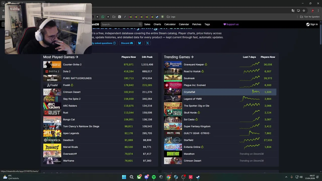Open the Dota 2 game thumbnail
Screen dimensions: 322x181
pyautogui.click(x=52, y=71)
